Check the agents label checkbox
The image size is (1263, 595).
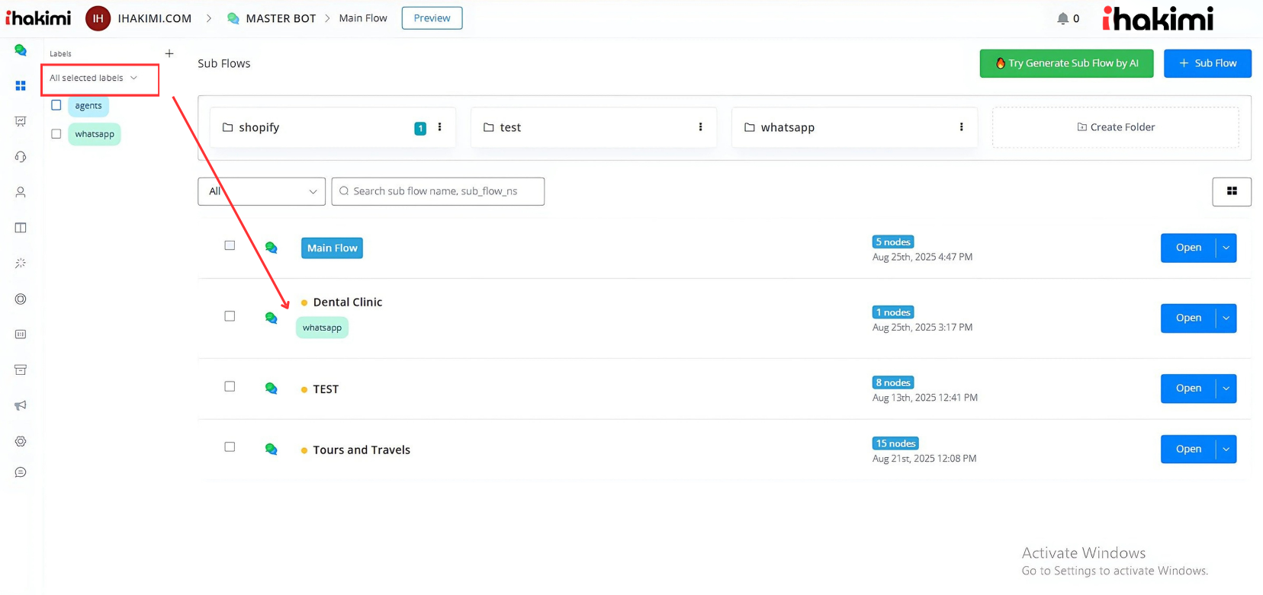point(56,105)
